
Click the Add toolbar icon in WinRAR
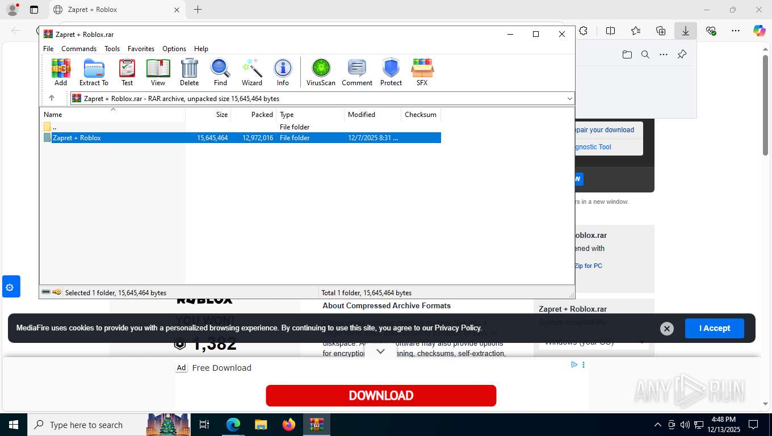61,72
